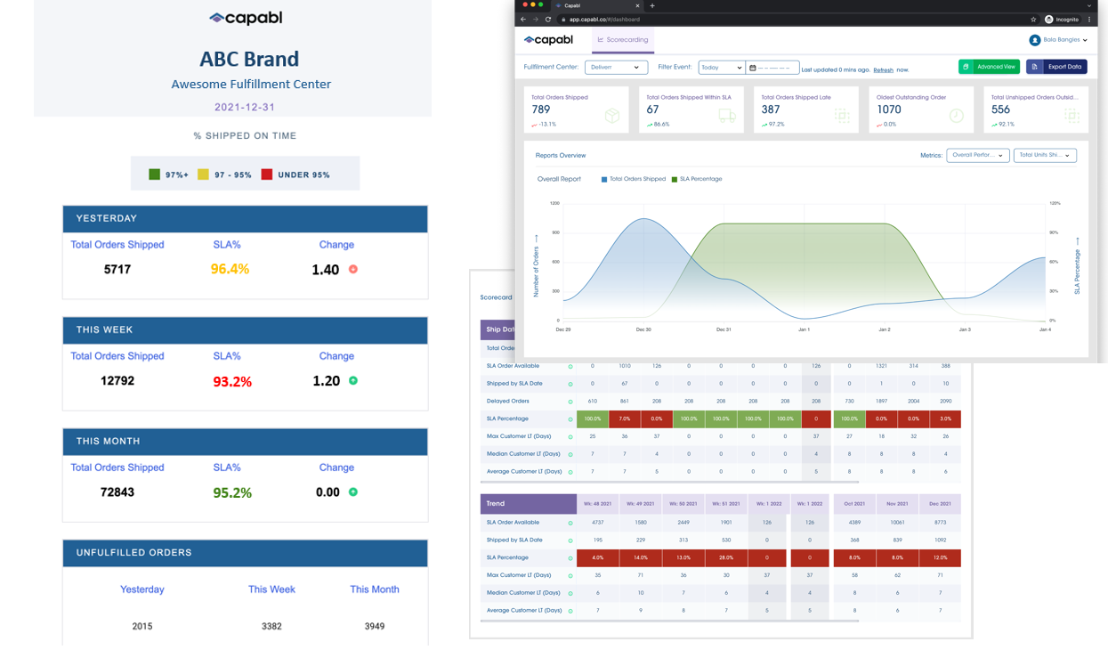Click the Advanced View button
The width and height of the screenshot is (1108, 650).
(x=989, y=67)
